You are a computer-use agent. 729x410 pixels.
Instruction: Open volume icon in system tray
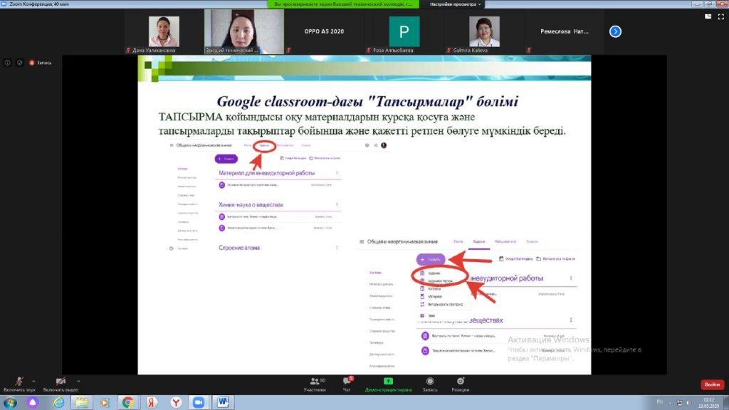(x=688, y=403)
